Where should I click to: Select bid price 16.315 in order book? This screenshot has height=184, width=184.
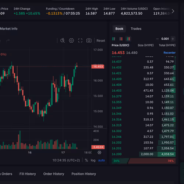point(117,125)
